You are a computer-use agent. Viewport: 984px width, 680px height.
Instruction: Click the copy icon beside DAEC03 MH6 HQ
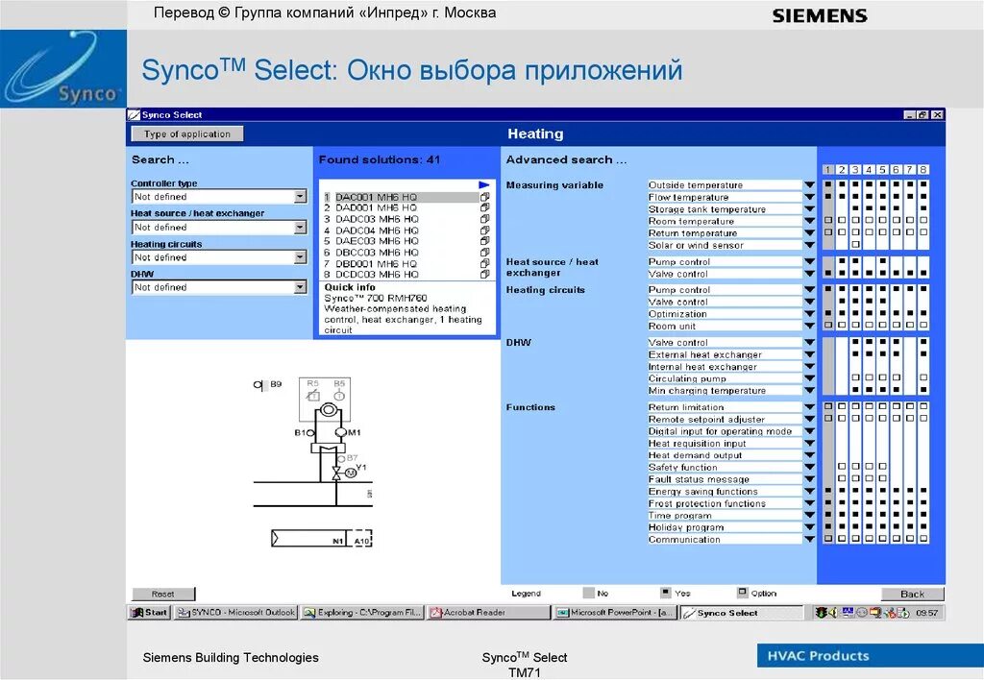(x=484, y=241)
